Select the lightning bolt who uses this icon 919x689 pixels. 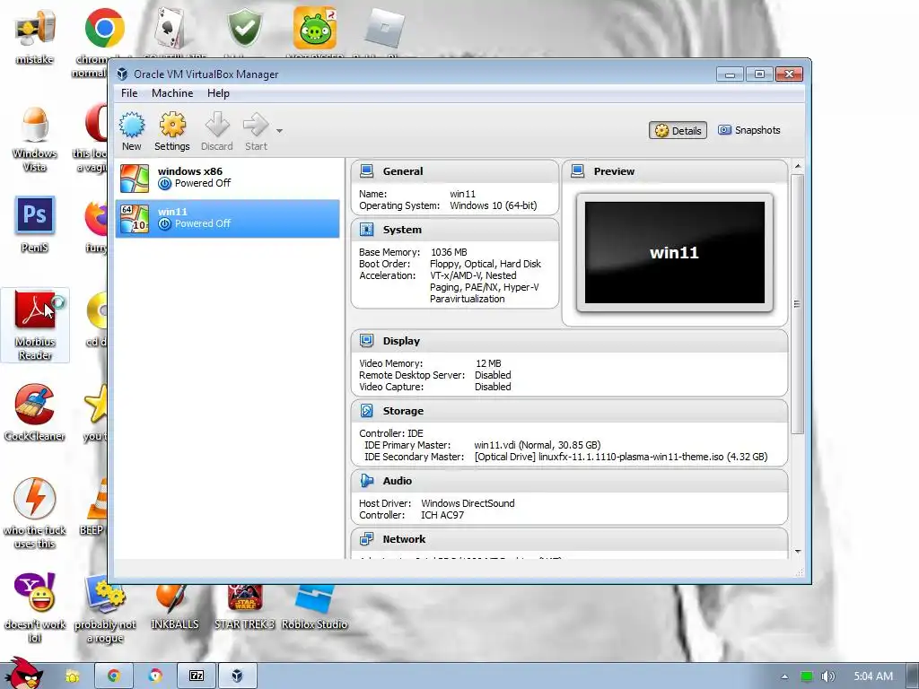35,512
